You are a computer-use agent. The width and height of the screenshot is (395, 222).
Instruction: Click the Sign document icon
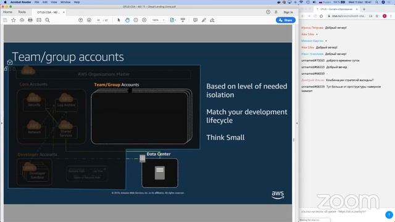212,20
